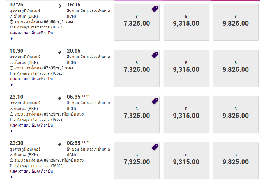The image size is (265, 182).
Task: Select the 9,825.00 fare for the 07:25 flight
Action: (x=236, y=22)
